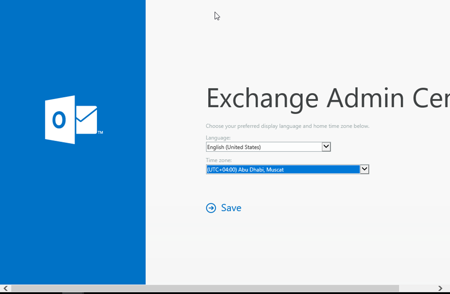Click the scrollbar right arrow
Image resolution: width=450 pixels, height=294 pixels.
click(440, 288)
